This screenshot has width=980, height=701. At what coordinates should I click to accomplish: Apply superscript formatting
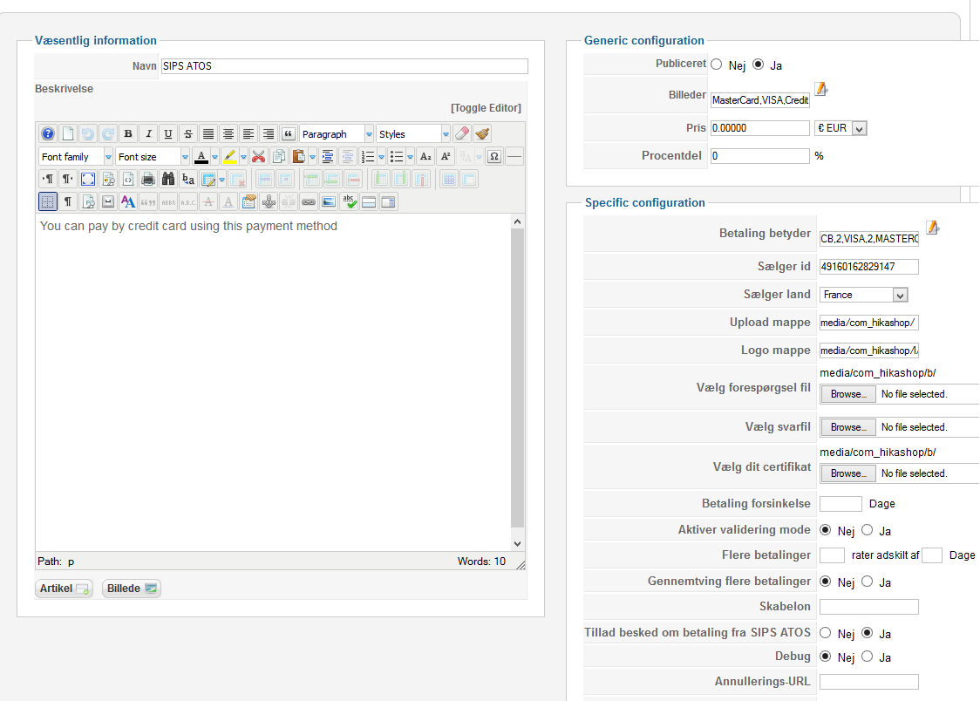446,157
